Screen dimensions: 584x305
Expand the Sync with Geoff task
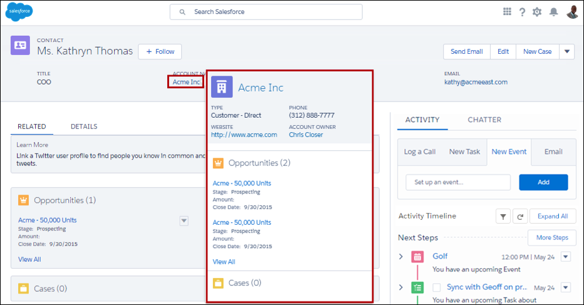coord(401,287)
